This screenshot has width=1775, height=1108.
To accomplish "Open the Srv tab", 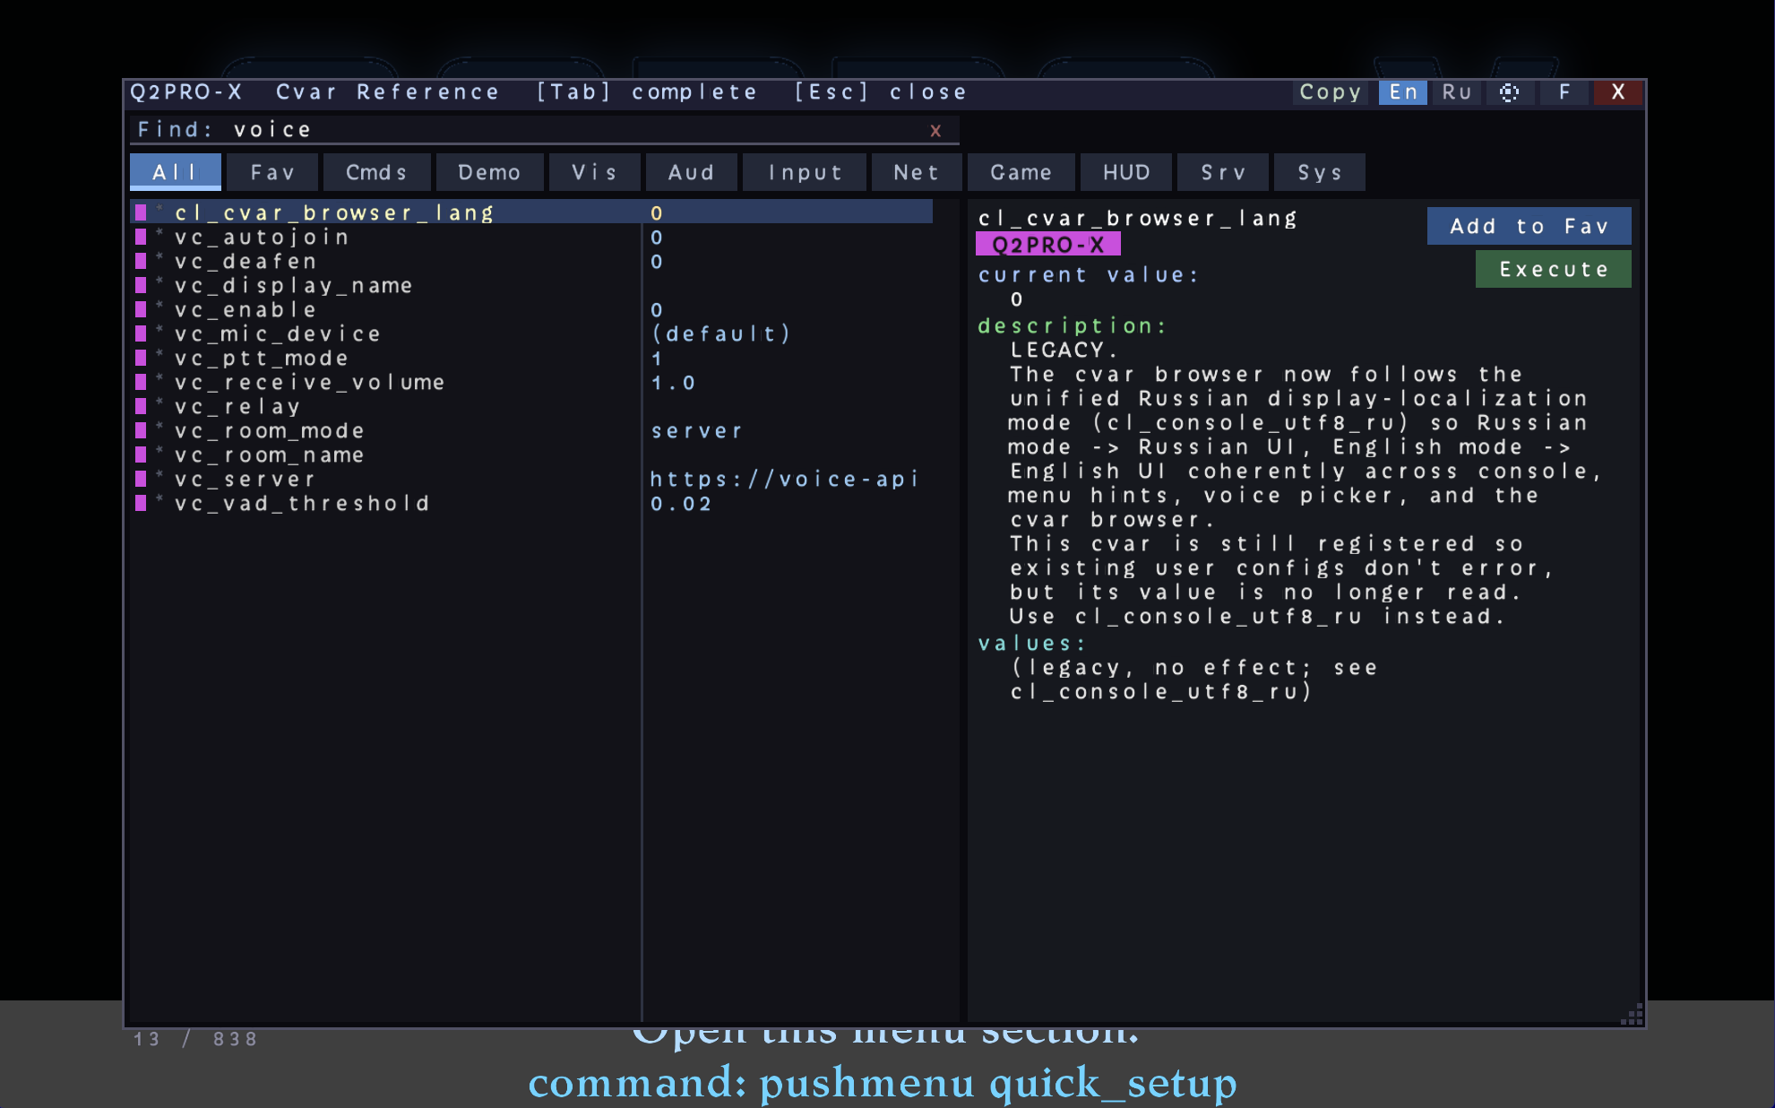I will coord(1223,172).
